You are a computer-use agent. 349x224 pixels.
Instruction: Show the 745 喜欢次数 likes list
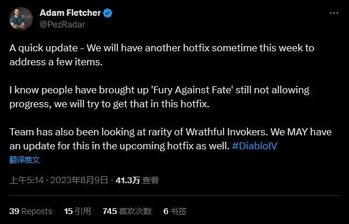[x=127, y=211]
